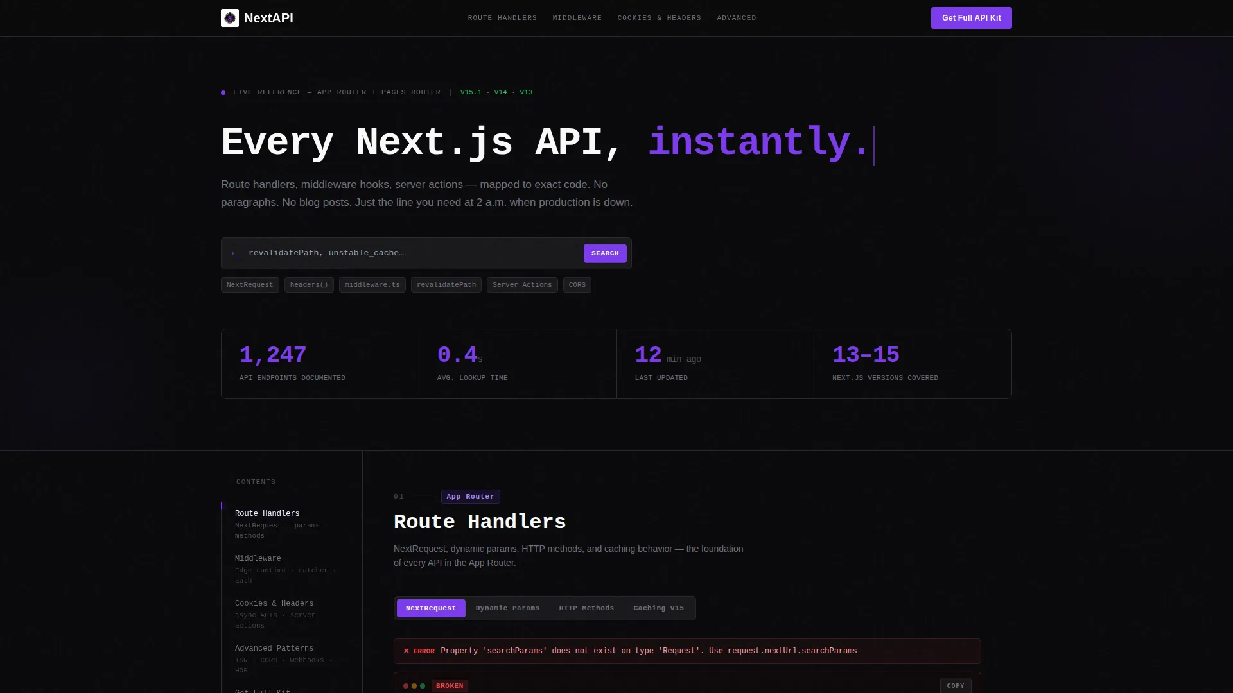This screenshot has height=693, width=1233.
Task: Switch to the HTTP Methods tab
Action: pos(586,608)
